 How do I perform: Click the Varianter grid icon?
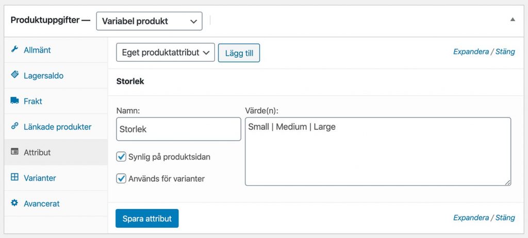(14, 177)
